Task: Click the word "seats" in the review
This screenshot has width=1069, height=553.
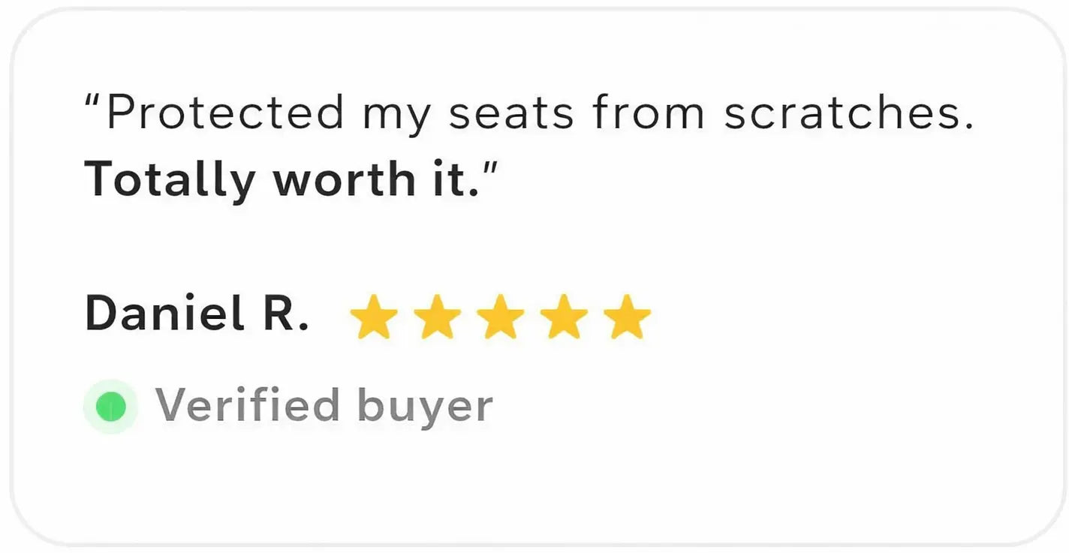Action: (511, 114)
